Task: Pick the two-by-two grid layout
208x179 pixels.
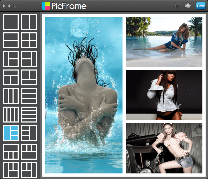Action: (x=29, y=40)
